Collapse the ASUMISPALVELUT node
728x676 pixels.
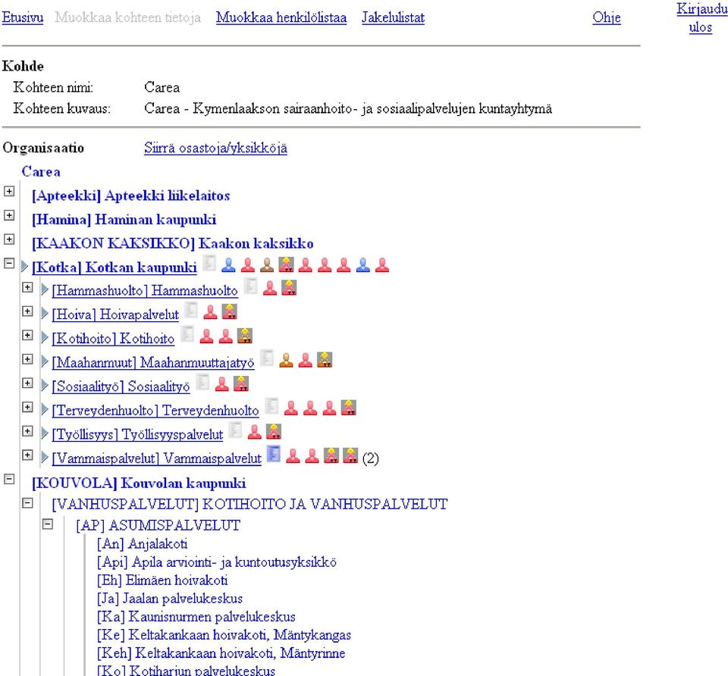[48, 524]
